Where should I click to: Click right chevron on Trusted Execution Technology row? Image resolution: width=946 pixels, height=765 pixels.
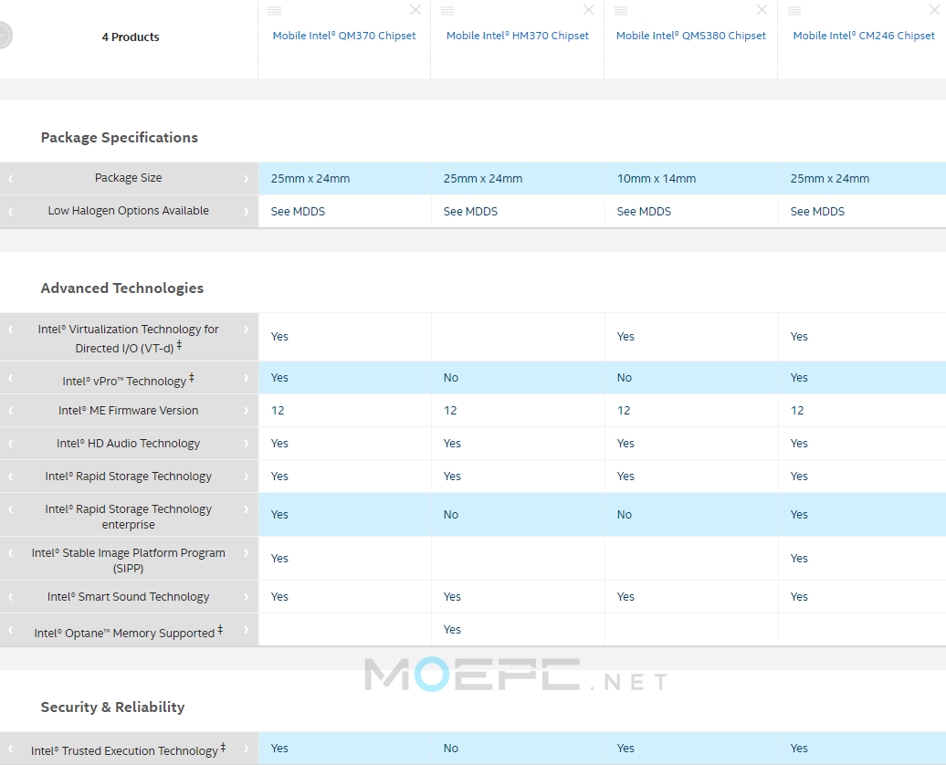pos(247,749)
